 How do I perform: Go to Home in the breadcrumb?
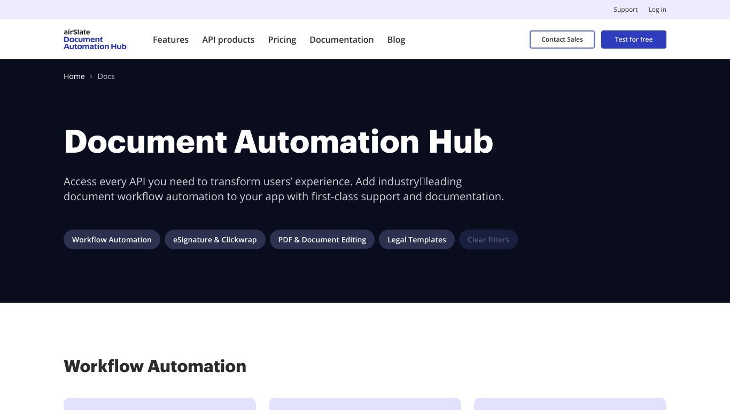click(74, 76)
